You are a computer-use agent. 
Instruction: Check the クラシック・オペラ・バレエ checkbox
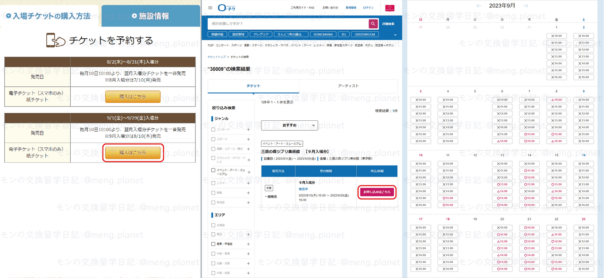[x=213, y=158]
